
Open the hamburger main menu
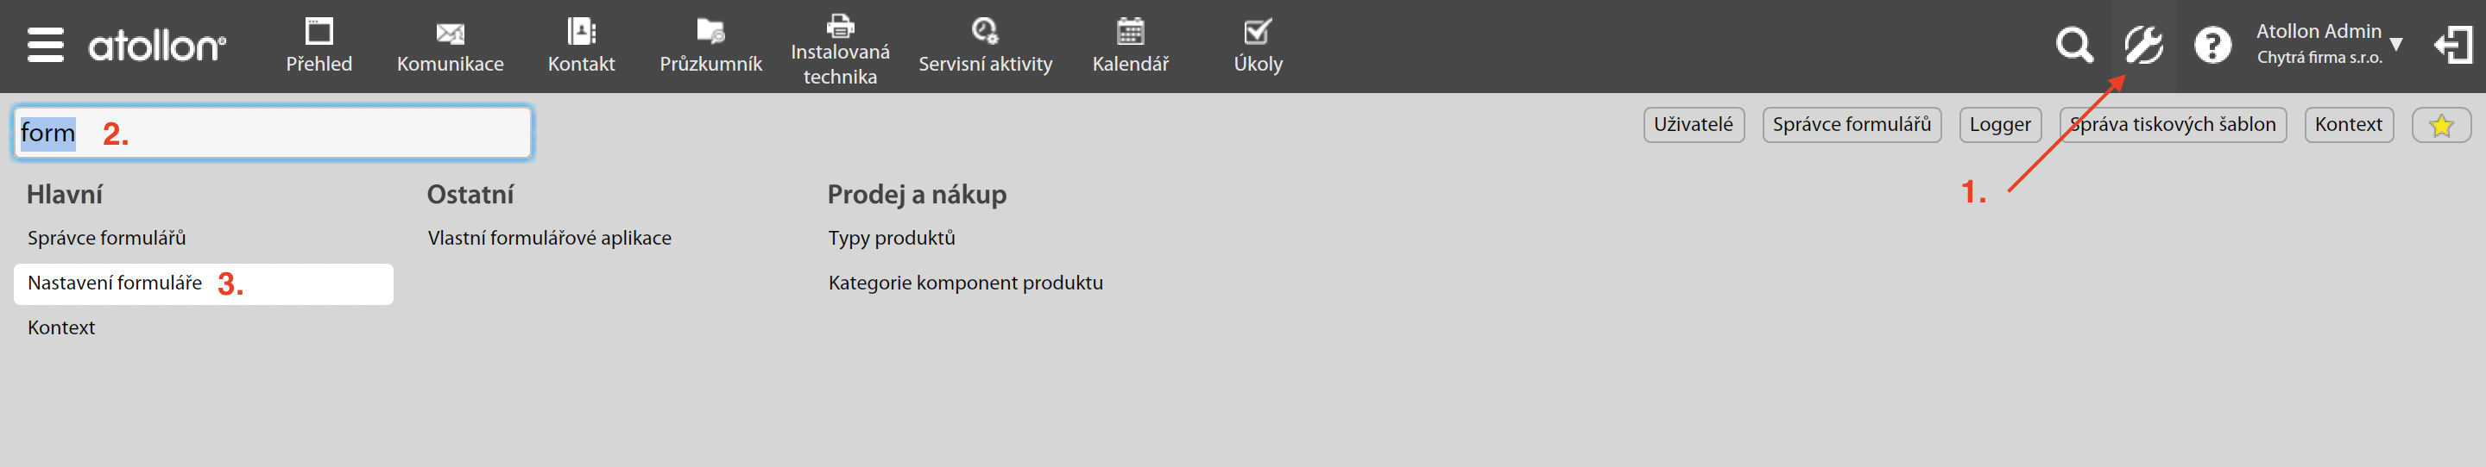(46, 46)
